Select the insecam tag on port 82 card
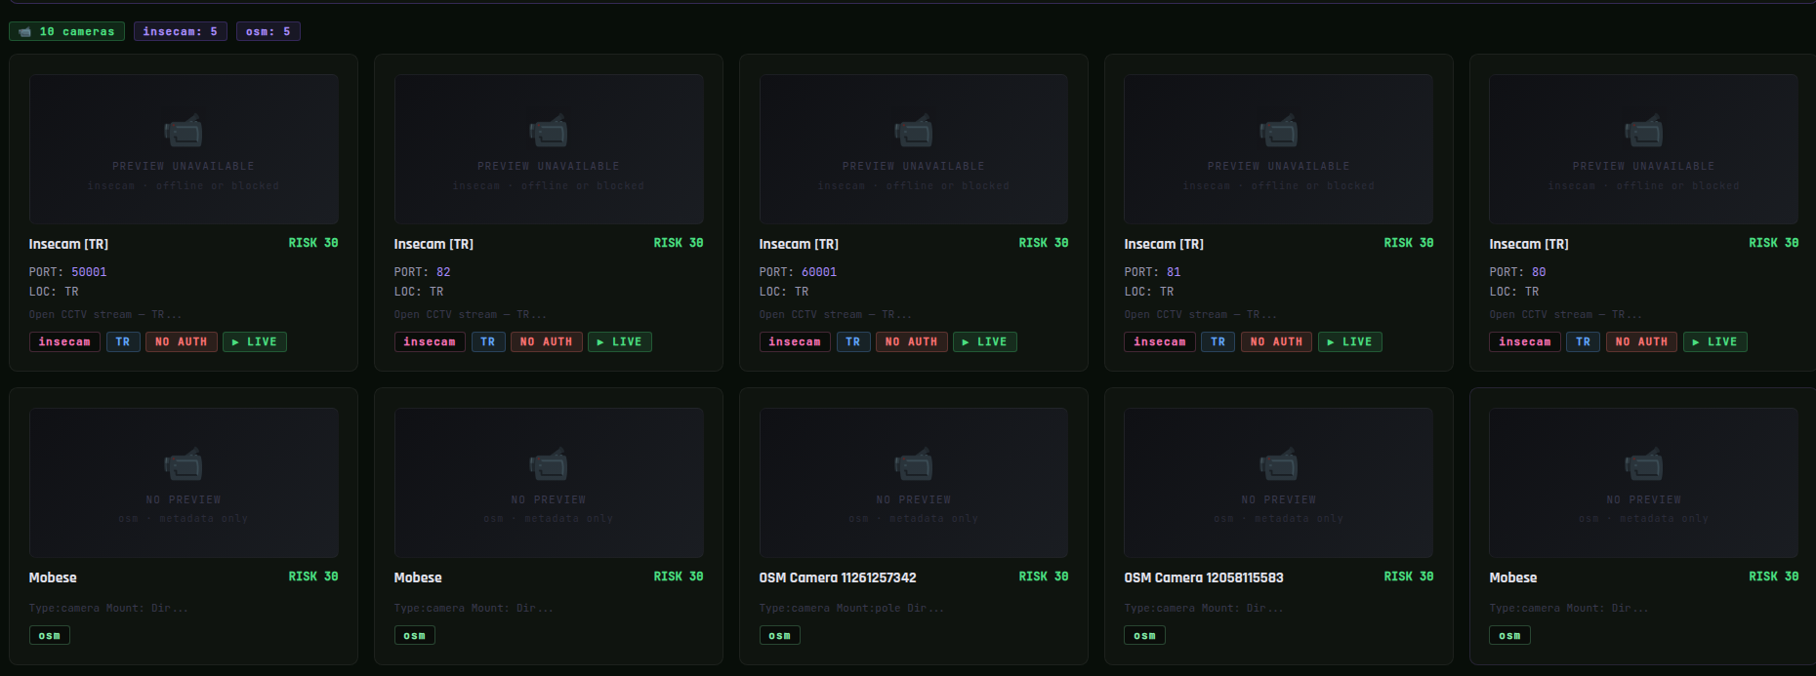 click(x=430, y=341)
